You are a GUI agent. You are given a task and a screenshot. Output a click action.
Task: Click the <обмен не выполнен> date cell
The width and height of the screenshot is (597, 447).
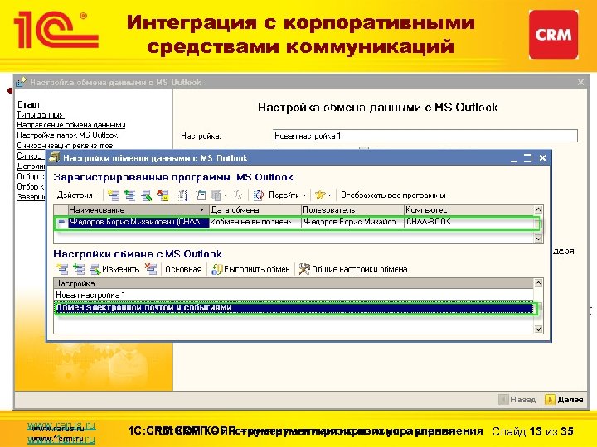click(255, 222)
